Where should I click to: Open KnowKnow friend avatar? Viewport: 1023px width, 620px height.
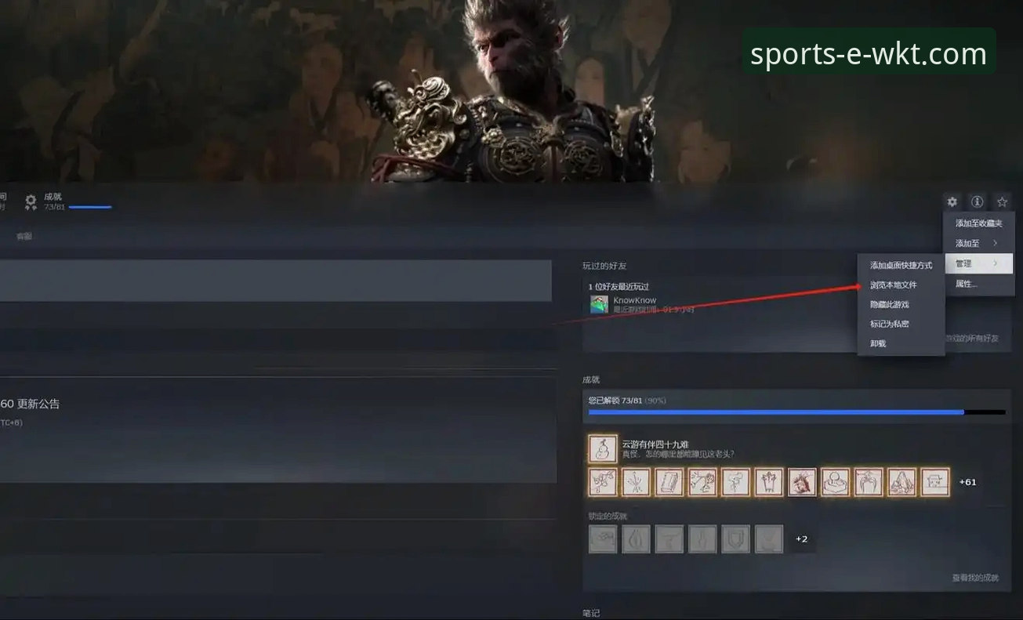pyautogui.click(x=600, y=305)
